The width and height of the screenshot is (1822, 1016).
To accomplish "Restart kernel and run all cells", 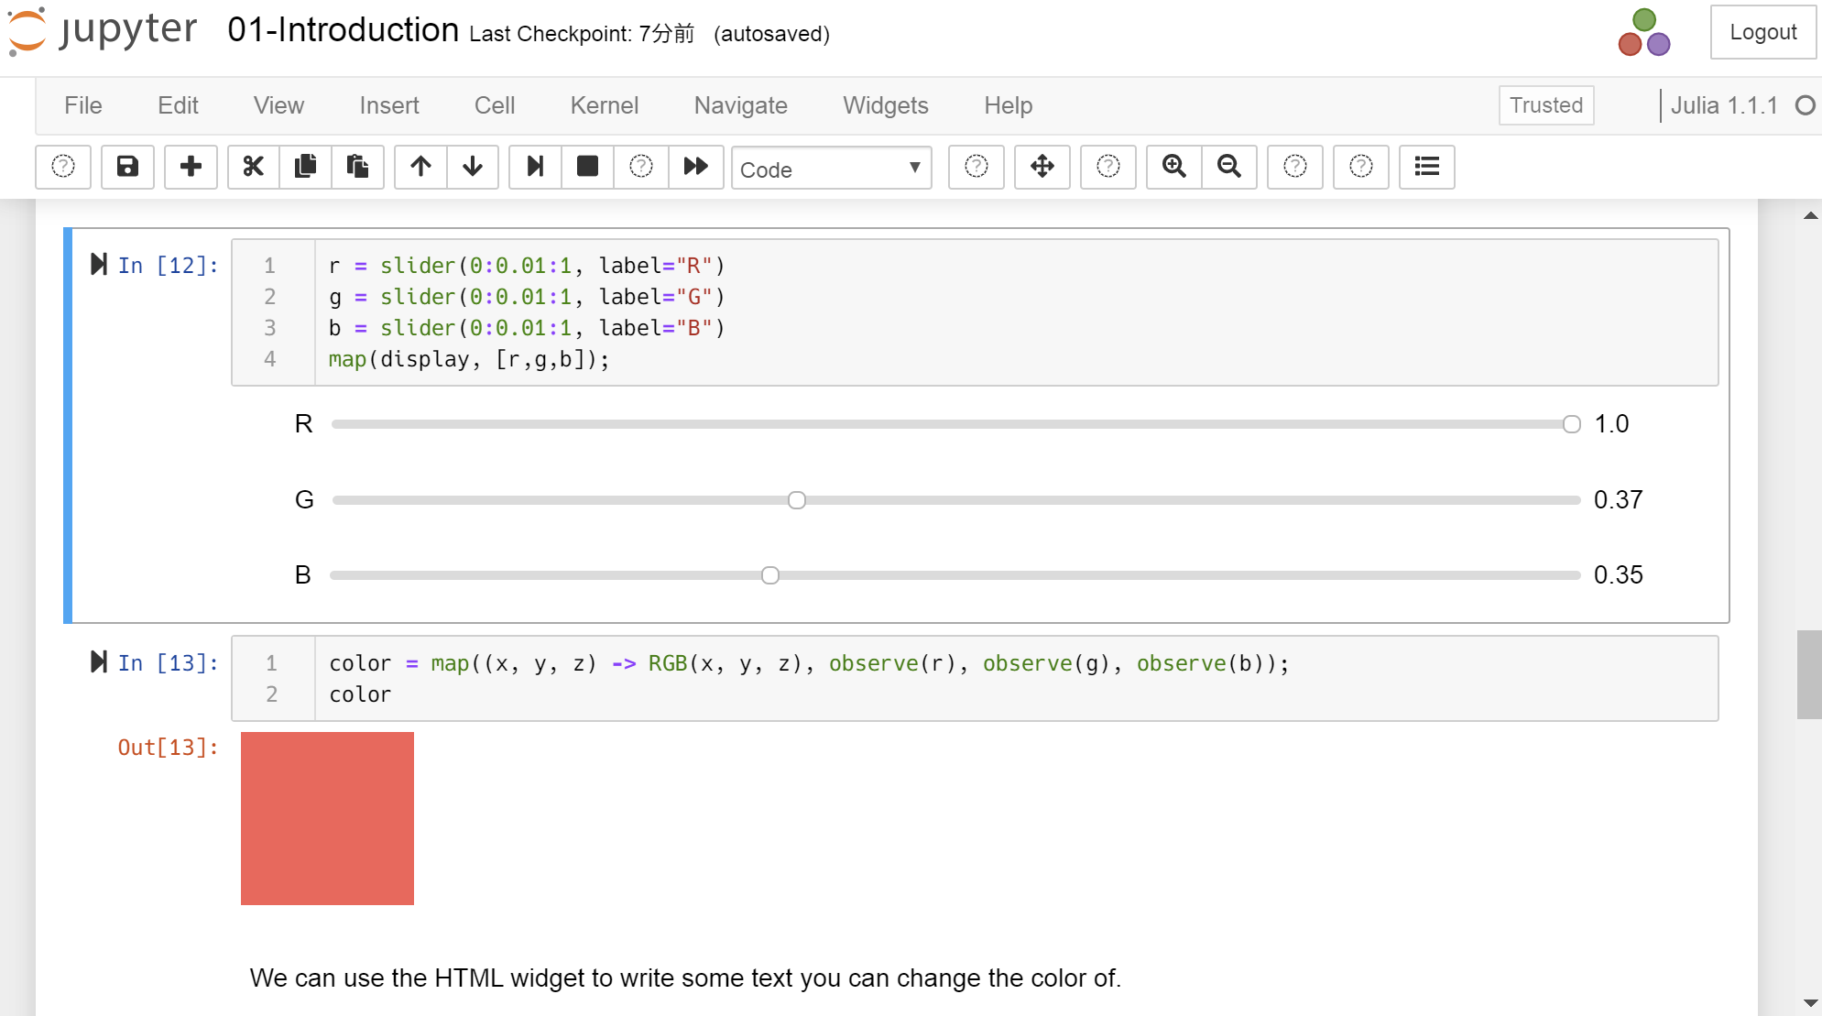I will coord(696,168).
